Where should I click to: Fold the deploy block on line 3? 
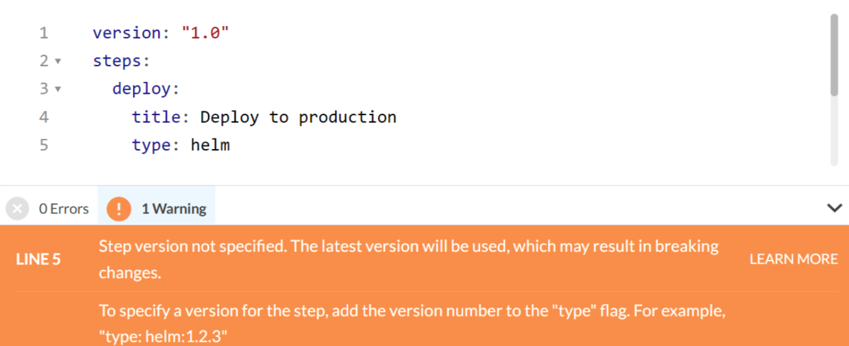(58, 89)
